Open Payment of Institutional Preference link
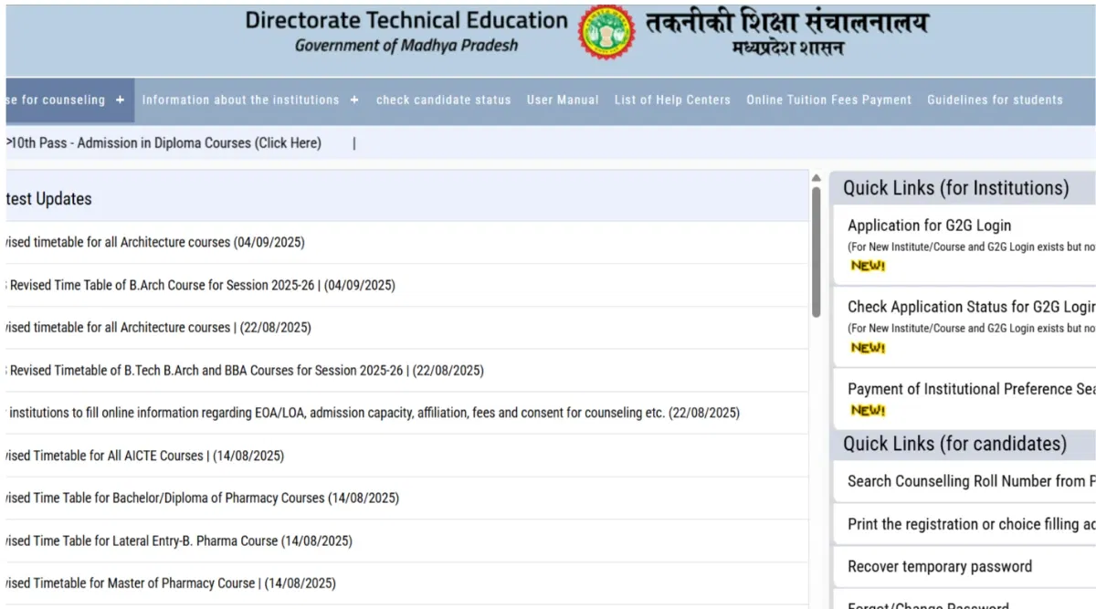 [x=972, y=389]
